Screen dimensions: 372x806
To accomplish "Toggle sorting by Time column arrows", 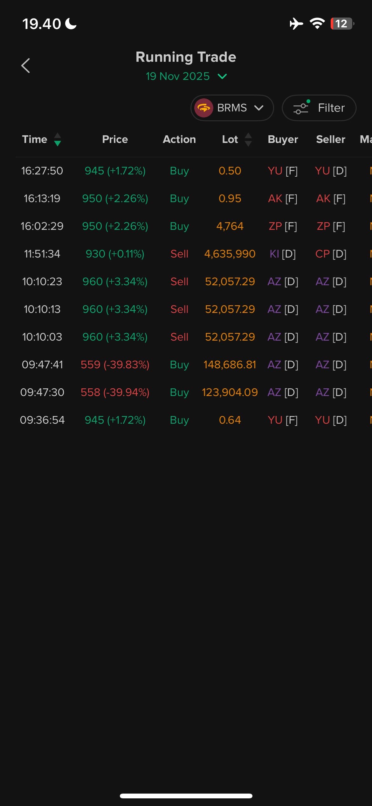I will [x=58, y=139].
